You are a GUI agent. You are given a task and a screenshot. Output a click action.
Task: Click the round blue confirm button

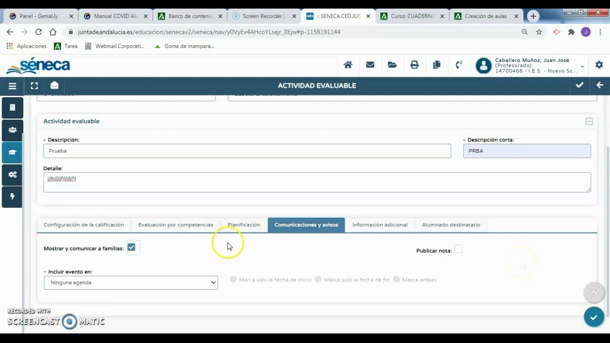pyautogui.click(x=594, y=317)
